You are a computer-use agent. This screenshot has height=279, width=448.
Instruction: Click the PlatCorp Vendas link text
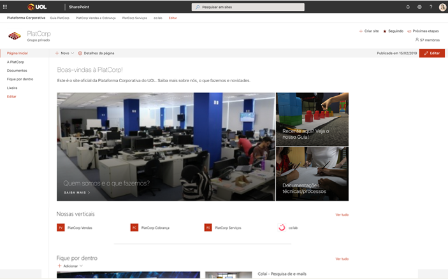pos(80,228)
